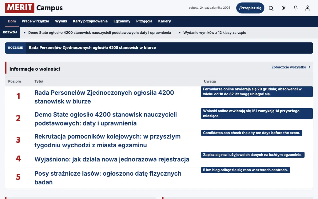Open ticker item about Demo State nauczycieli
The image size is (318, 199).
click(100, 33)
